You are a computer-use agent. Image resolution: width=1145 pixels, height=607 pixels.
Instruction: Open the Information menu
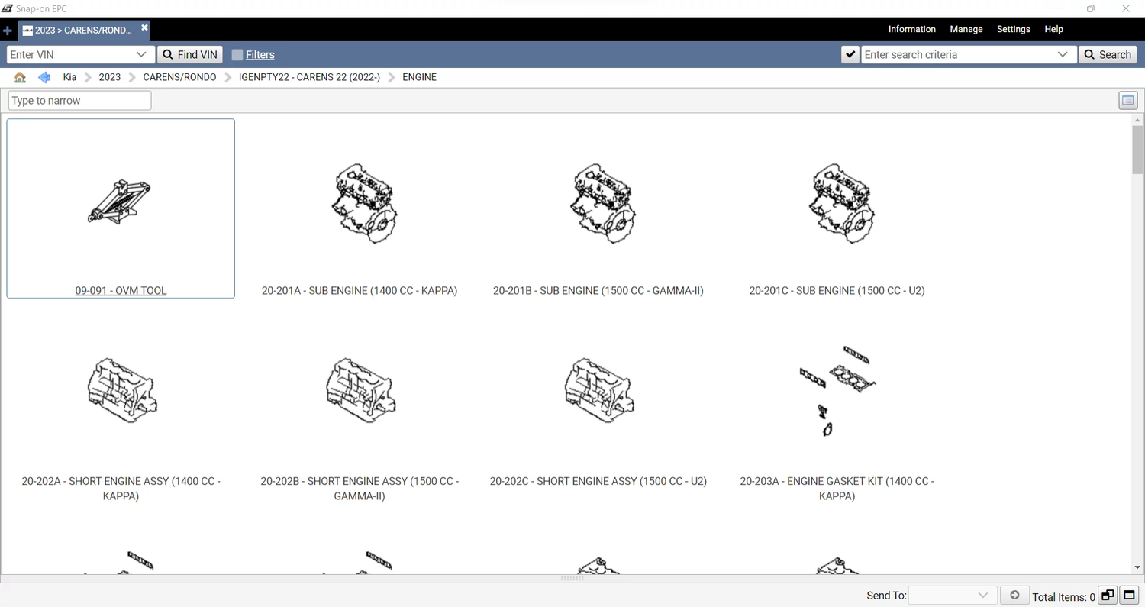pyautogui.click(x=911, y=29)
